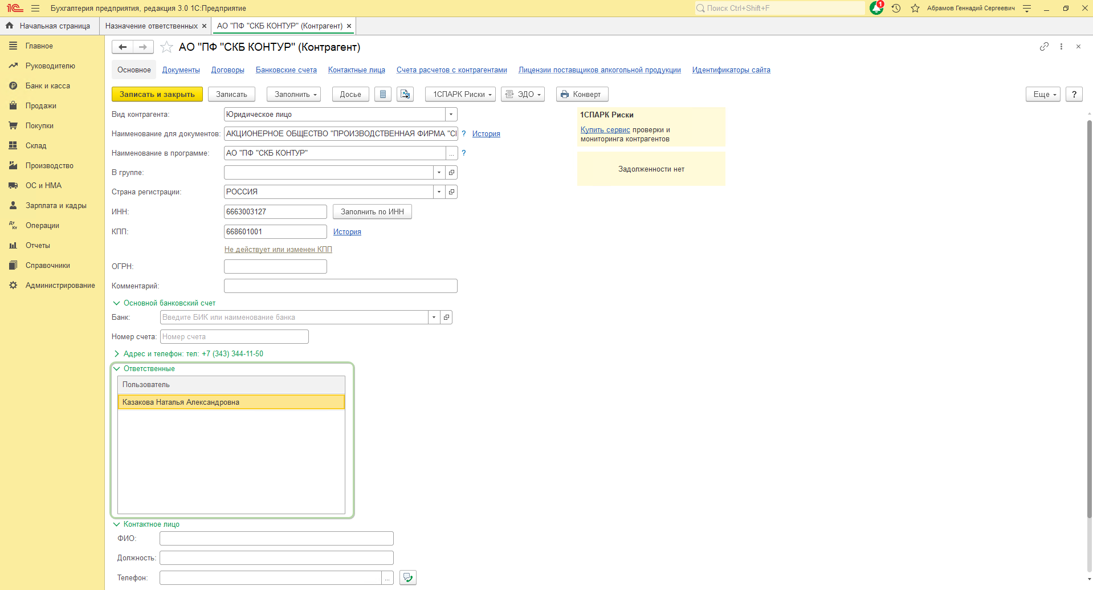Switch to the Назначение ответственных tab
Viewport: 1093px width, 590px height.
click(x=152, y=26)
